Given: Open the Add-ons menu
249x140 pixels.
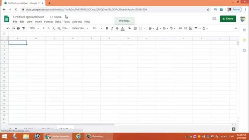Looking at the screenshot, I should (x=77, y=22).
